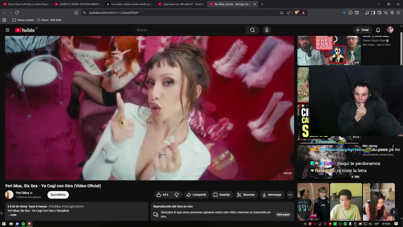Open a new browser tab

pyautogui.click(x=262, y=4)
